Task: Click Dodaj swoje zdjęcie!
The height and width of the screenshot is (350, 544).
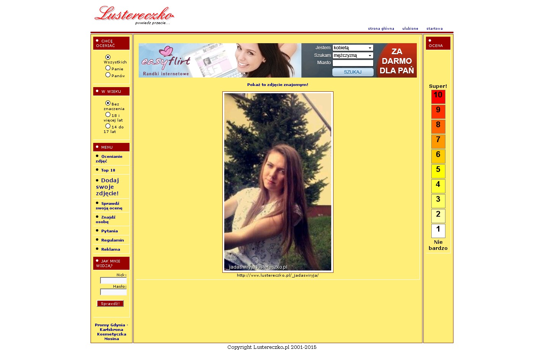Action: click(x=107, y=187)
